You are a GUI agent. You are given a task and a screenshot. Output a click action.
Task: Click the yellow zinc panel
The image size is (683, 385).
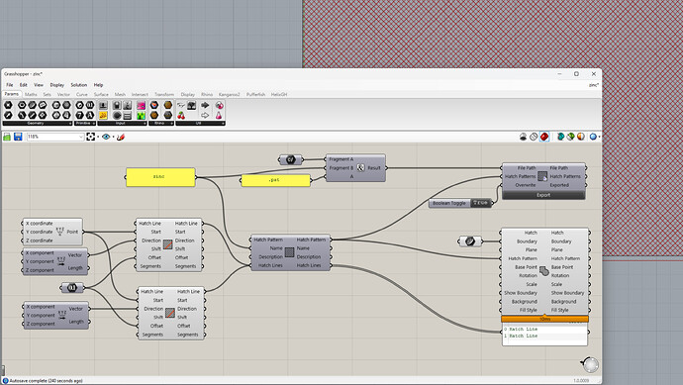160,177
